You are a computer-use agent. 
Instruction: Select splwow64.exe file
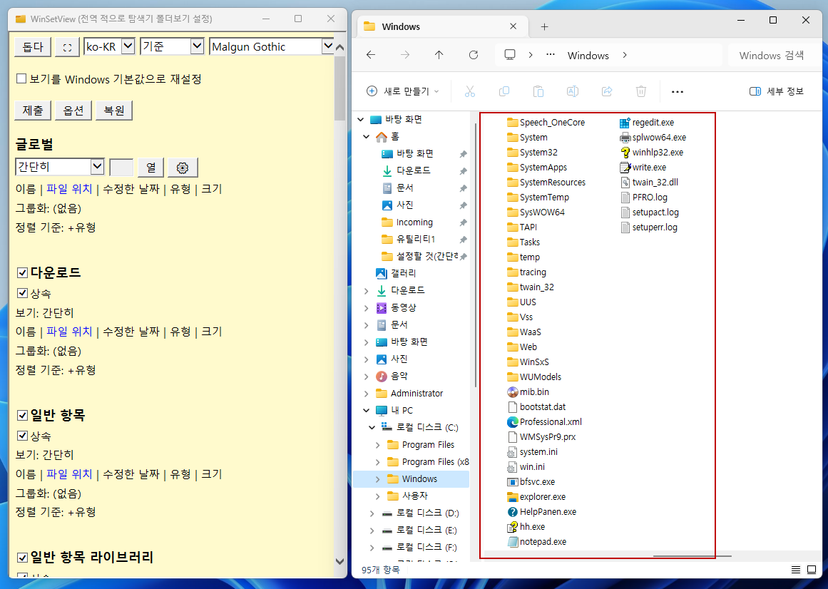(x=653, y=137)
